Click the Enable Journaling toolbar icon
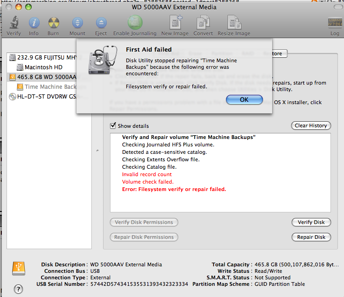 click(135, 22)
